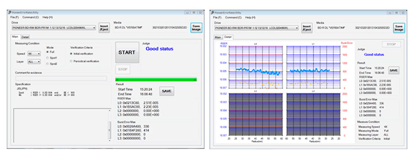Click Insert/Eject button in left window
Image resolution: width=412 pixels, height=156 pixels.
pos(104,28)
